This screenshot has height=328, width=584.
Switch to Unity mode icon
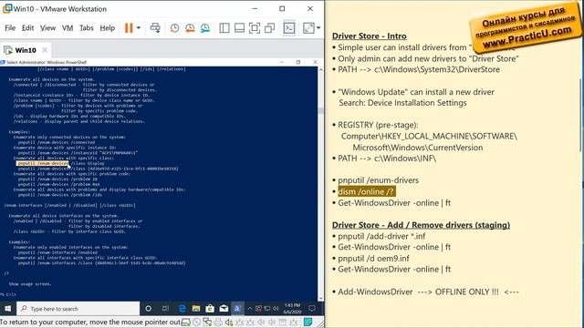coord(270,28)
